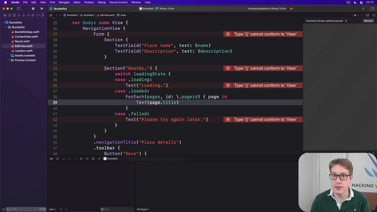Image resolution: width=377 pixels, height=212 pixels.
Task: Open the File menu
Action: [25, 2]
